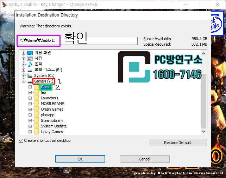Select the Launchers folder label
Image resolution: width=226 pixels, height=178 pixels.
tap(50, 98)
